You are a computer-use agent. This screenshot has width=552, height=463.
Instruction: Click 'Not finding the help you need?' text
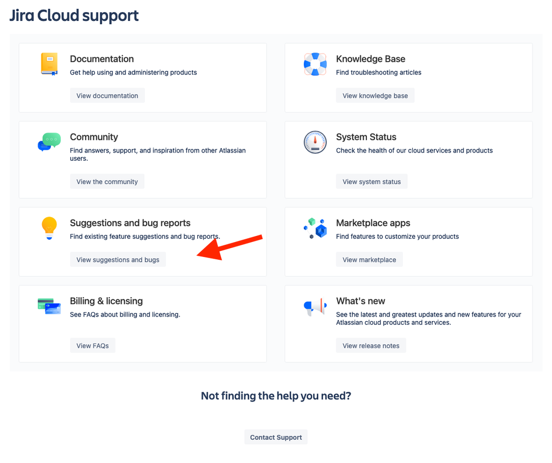pos(276,396)
